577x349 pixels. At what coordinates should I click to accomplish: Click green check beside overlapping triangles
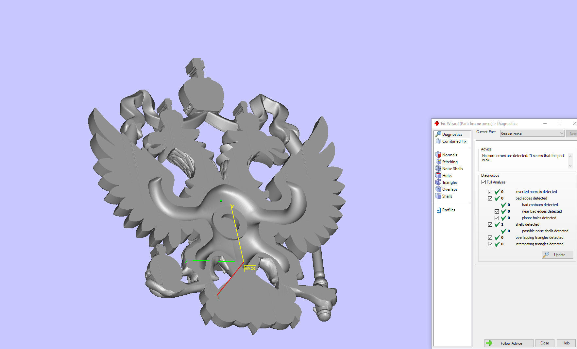(497, 237)
